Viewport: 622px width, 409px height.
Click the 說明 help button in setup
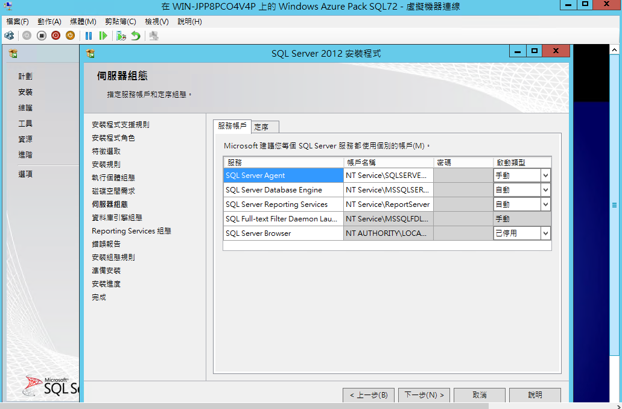point(535,395)
